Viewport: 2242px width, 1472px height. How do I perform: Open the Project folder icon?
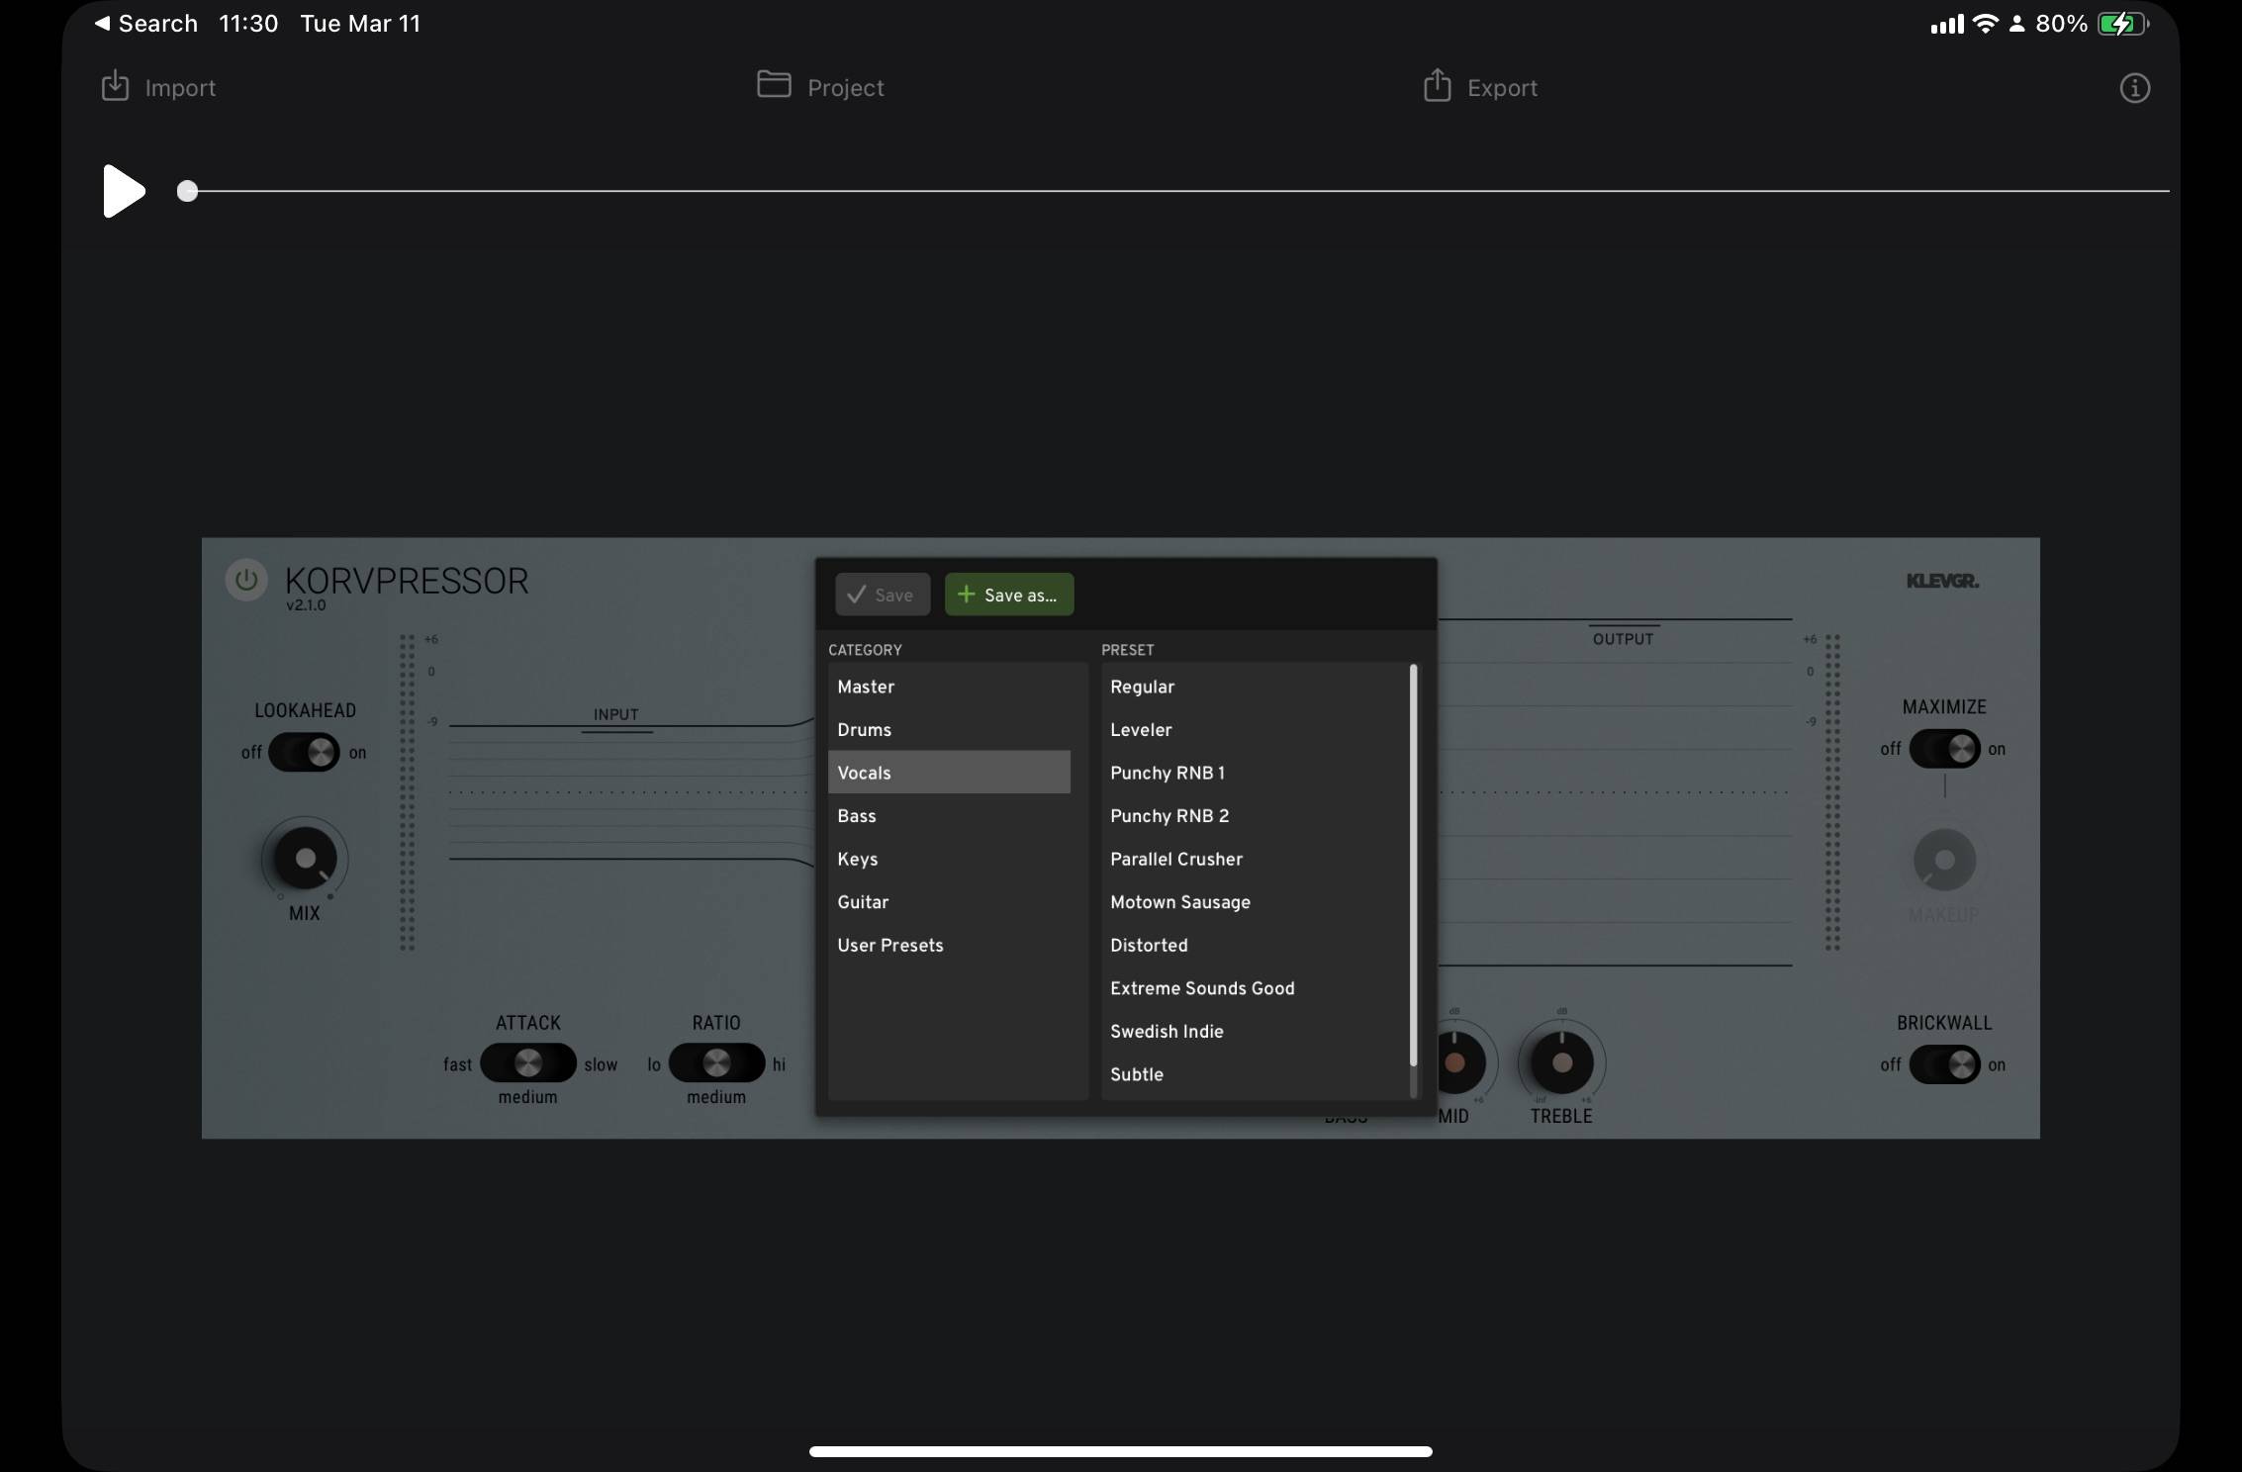click(774, 84)
